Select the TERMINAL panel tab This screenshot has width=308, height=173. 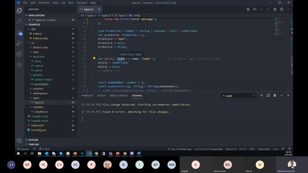click(x=137, y=96)
